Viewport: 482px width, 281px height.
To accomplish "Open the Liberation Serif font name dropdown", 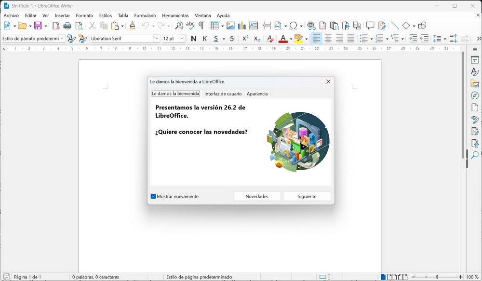I will tap(158, 38).
